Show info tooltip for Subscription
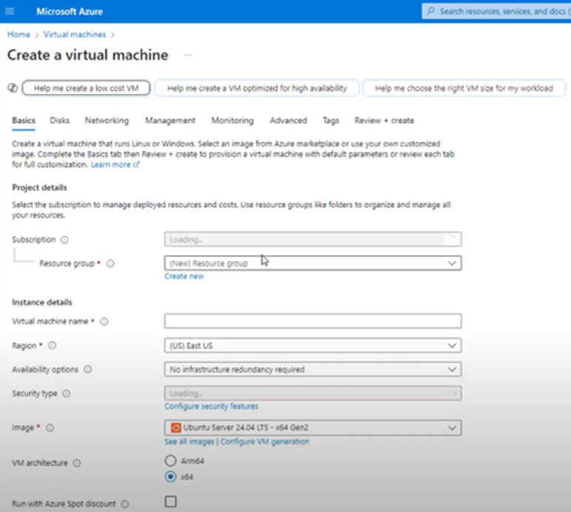Screen dimensions: 571x512 coord(64,240)
